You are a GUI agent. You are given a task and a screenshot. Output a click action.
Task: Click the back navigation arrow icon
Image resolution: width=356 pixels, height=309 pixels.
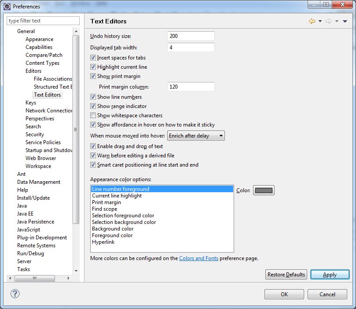pyautogui.click(x=312, y=21)
